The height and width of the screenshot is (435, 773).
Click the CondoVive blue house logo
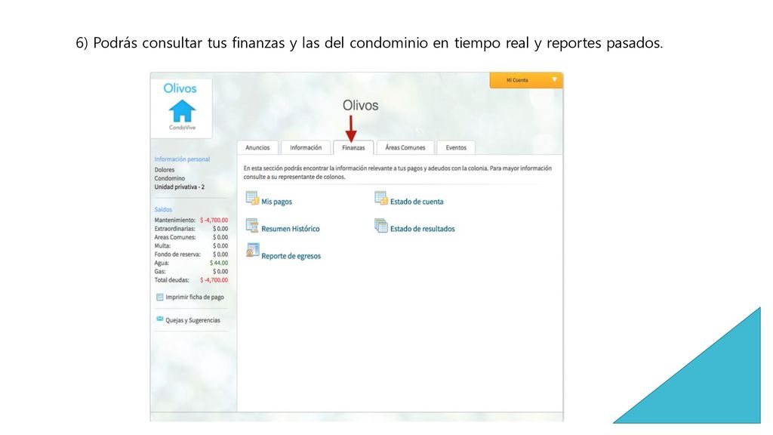click(x=182, y=111)
